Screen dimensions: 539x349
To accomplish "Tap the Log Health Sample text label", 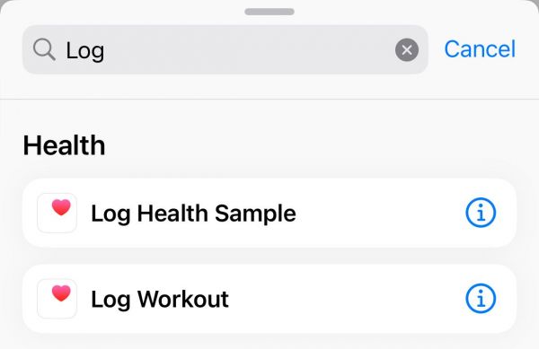I will (193, 214).
